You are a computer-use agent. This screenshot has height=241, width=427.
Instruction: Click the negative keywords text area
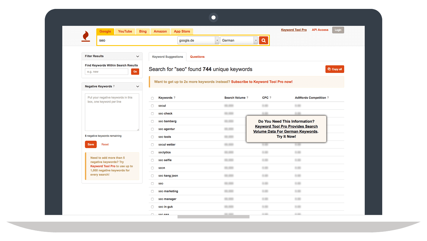pos(112,112)
